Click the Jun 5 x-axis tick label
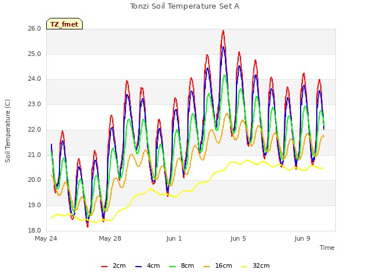 click(238, 238)
